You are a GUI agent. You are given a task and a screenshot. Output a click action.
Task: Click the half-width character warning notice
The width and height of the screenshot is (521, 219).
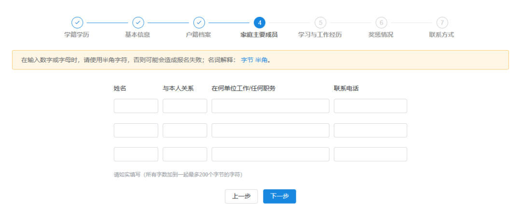[260, 60]
